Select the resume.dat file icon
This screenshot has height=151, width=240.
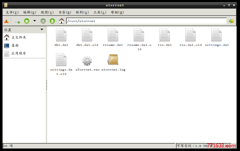(113, 35)
